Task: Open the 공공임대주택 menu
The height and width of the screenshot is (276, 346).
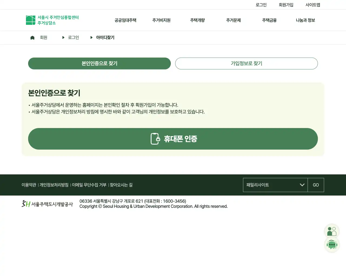Action: [125, 20]
